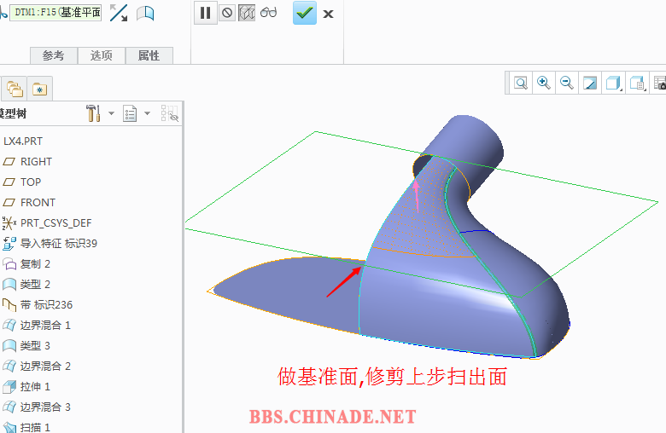
Task: Click the silhouette trim surface icon
Action: 145,13
